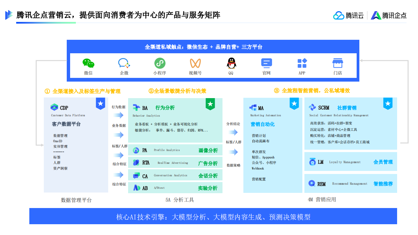Click the Webhook entry
This screenshot has height=235, width=418.
pyautogui.click(x=258, y=168)
